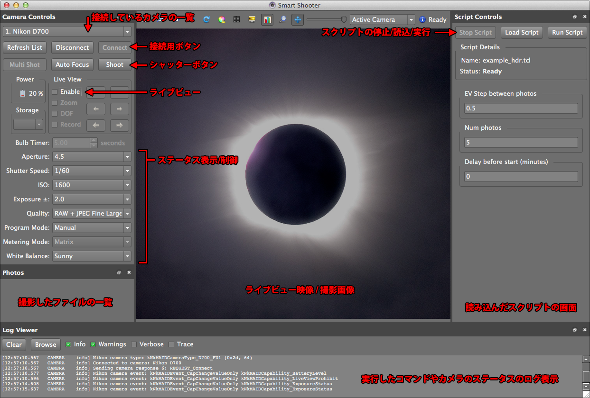Click the blue refresh arrow toolbar icon
The height and width of the screenshot is (398, 590).
206,19
